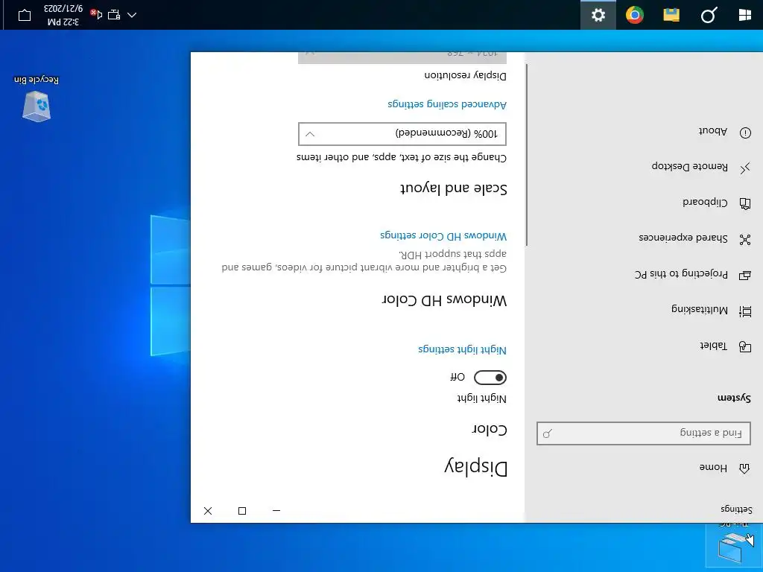Select the Shared experiences icon

point(745,239)
